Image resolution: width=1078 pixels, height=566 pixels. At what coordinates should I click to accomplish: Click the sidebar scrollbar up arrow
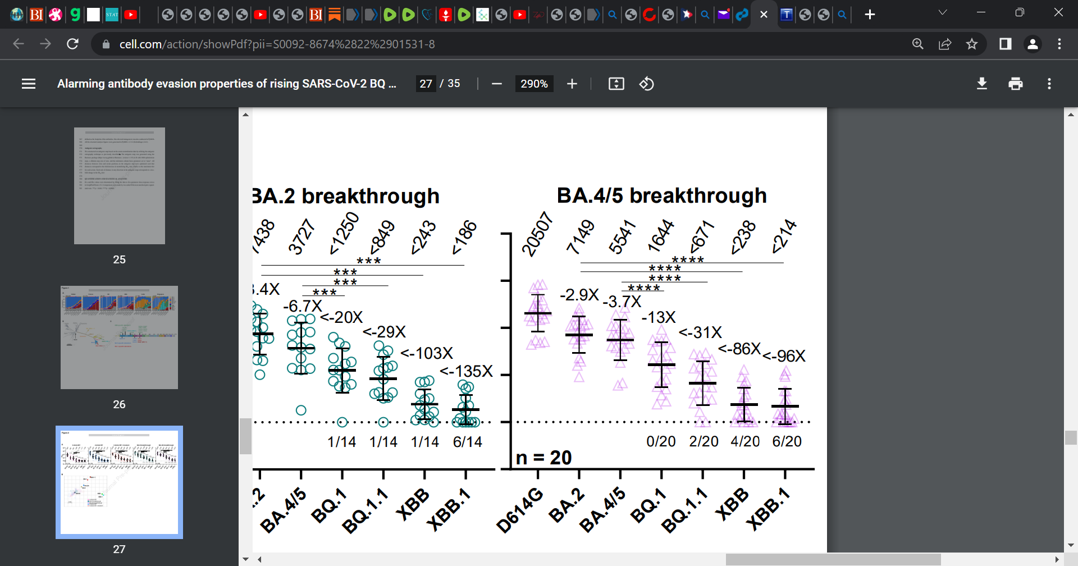click(x=245, y=114)
